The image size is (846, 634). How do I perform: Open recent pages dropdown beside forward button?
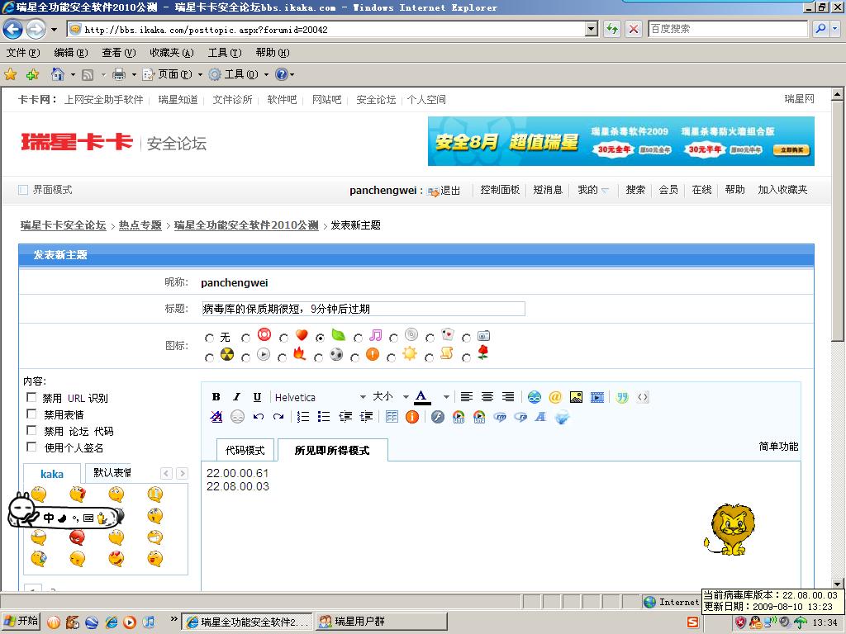54,29
